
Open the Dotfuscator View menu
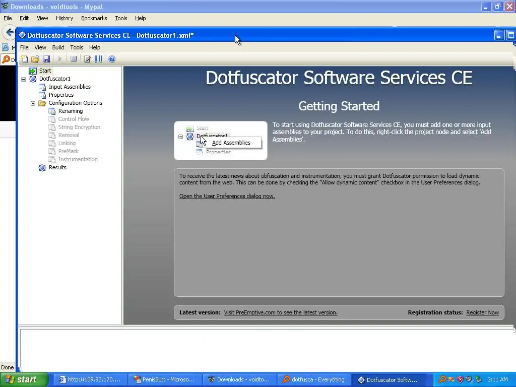point(40,47)
